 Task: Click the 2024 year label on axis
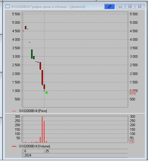(x=28, y=155)
